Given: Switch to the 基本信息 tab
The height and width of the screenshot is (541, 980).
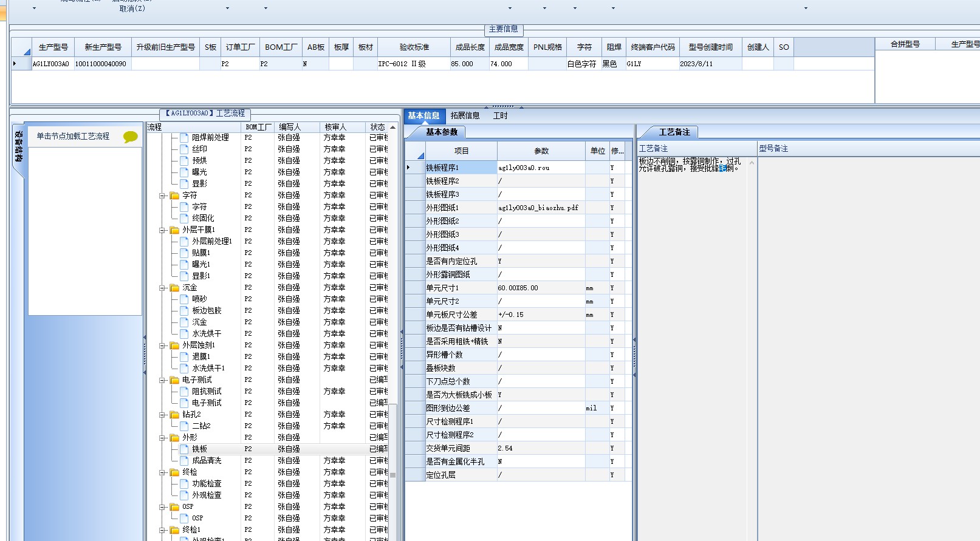Looking at the screenshot, I should pos(423,116).
